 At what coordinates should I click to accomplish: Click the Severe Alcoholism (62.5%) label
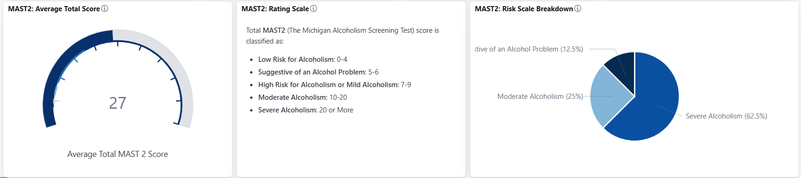coord(726,116)
